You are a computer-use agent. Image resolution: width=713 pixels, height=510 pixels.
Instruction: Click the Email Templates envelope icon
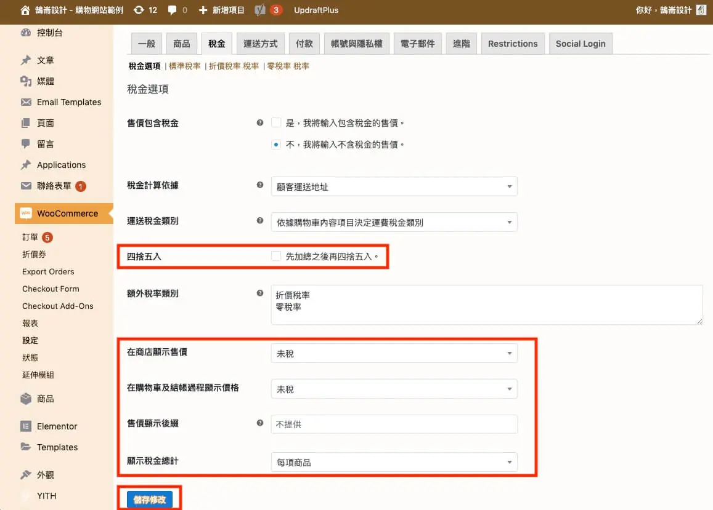pos(26,102)
